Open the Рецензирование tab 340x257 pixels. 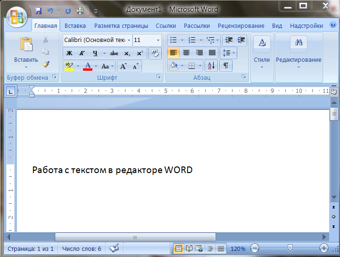coord(241,26)
